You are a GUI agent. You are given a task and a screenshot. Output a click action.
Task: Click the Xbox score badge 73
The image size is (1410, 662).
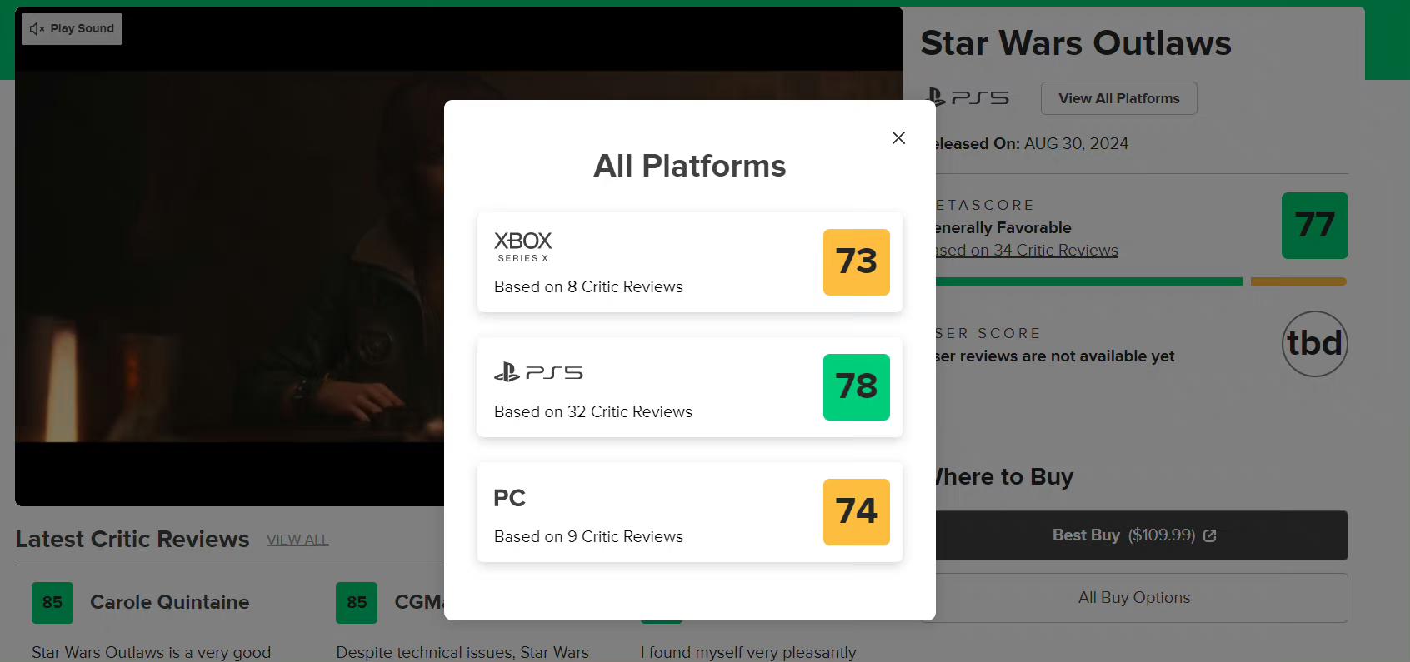click(856, 262)
